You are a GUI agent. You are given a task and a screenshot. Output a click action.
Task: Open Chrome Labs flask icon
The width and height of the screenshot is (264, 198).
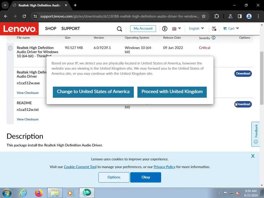tap(230, 16)
